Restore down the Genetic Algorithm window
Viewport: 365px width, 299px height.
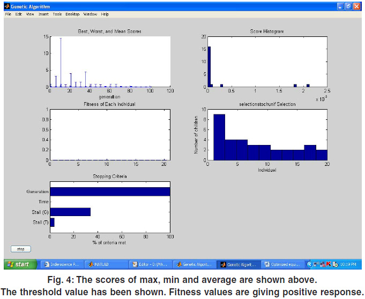[349, 6]
